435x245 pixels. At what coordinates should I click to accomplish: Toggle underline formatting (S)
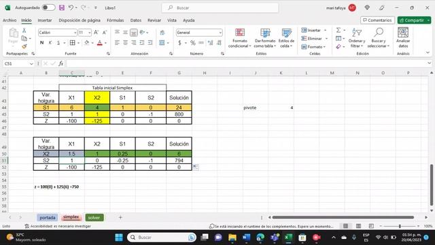tap(58, 43)
